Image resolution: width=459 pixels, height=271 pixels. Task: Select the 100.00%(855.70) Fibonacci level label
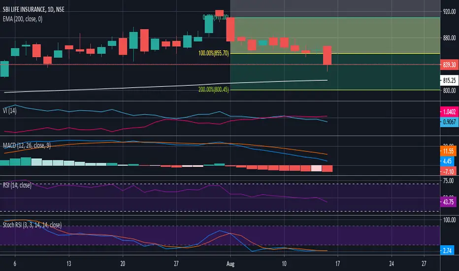pyautogui.click(x=213, y=53)
